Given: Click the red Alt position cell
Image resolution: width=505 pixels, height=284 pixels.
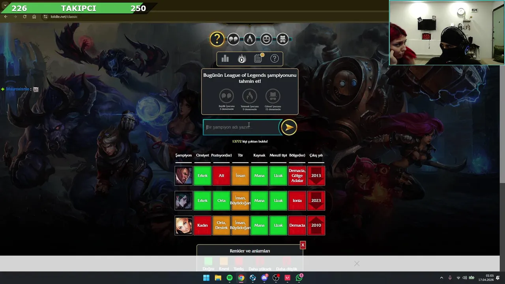Looking at the screenshot, I should 221,176.
